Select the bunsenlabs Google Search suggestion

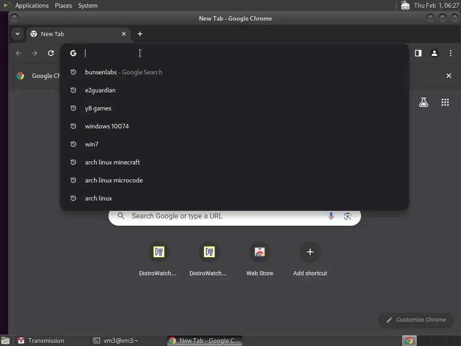click(x=234, y=72)
